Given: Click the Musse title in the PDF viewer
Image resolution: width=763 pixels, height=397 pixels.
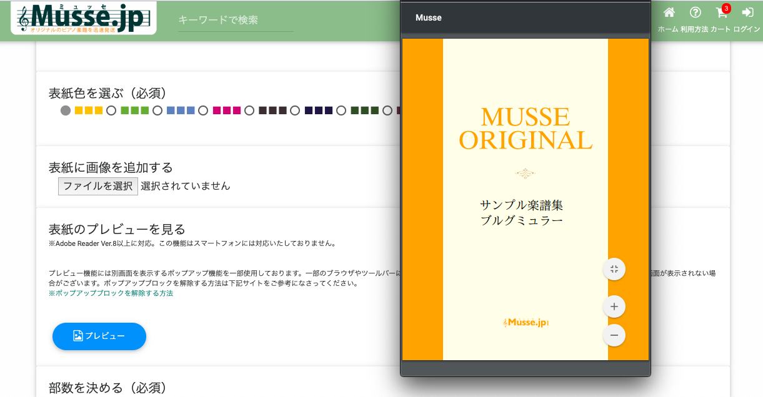Looking at the screenshot, I should [429, 17].
